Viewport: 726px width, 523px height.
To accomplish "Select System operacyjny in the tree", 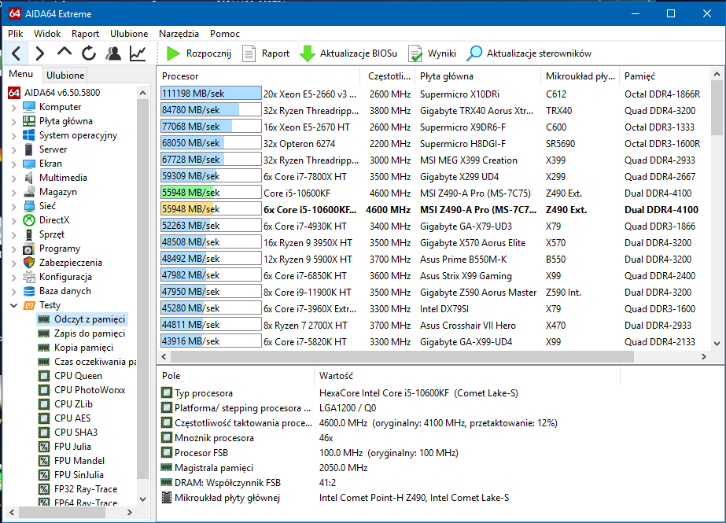I will [78, 135].
